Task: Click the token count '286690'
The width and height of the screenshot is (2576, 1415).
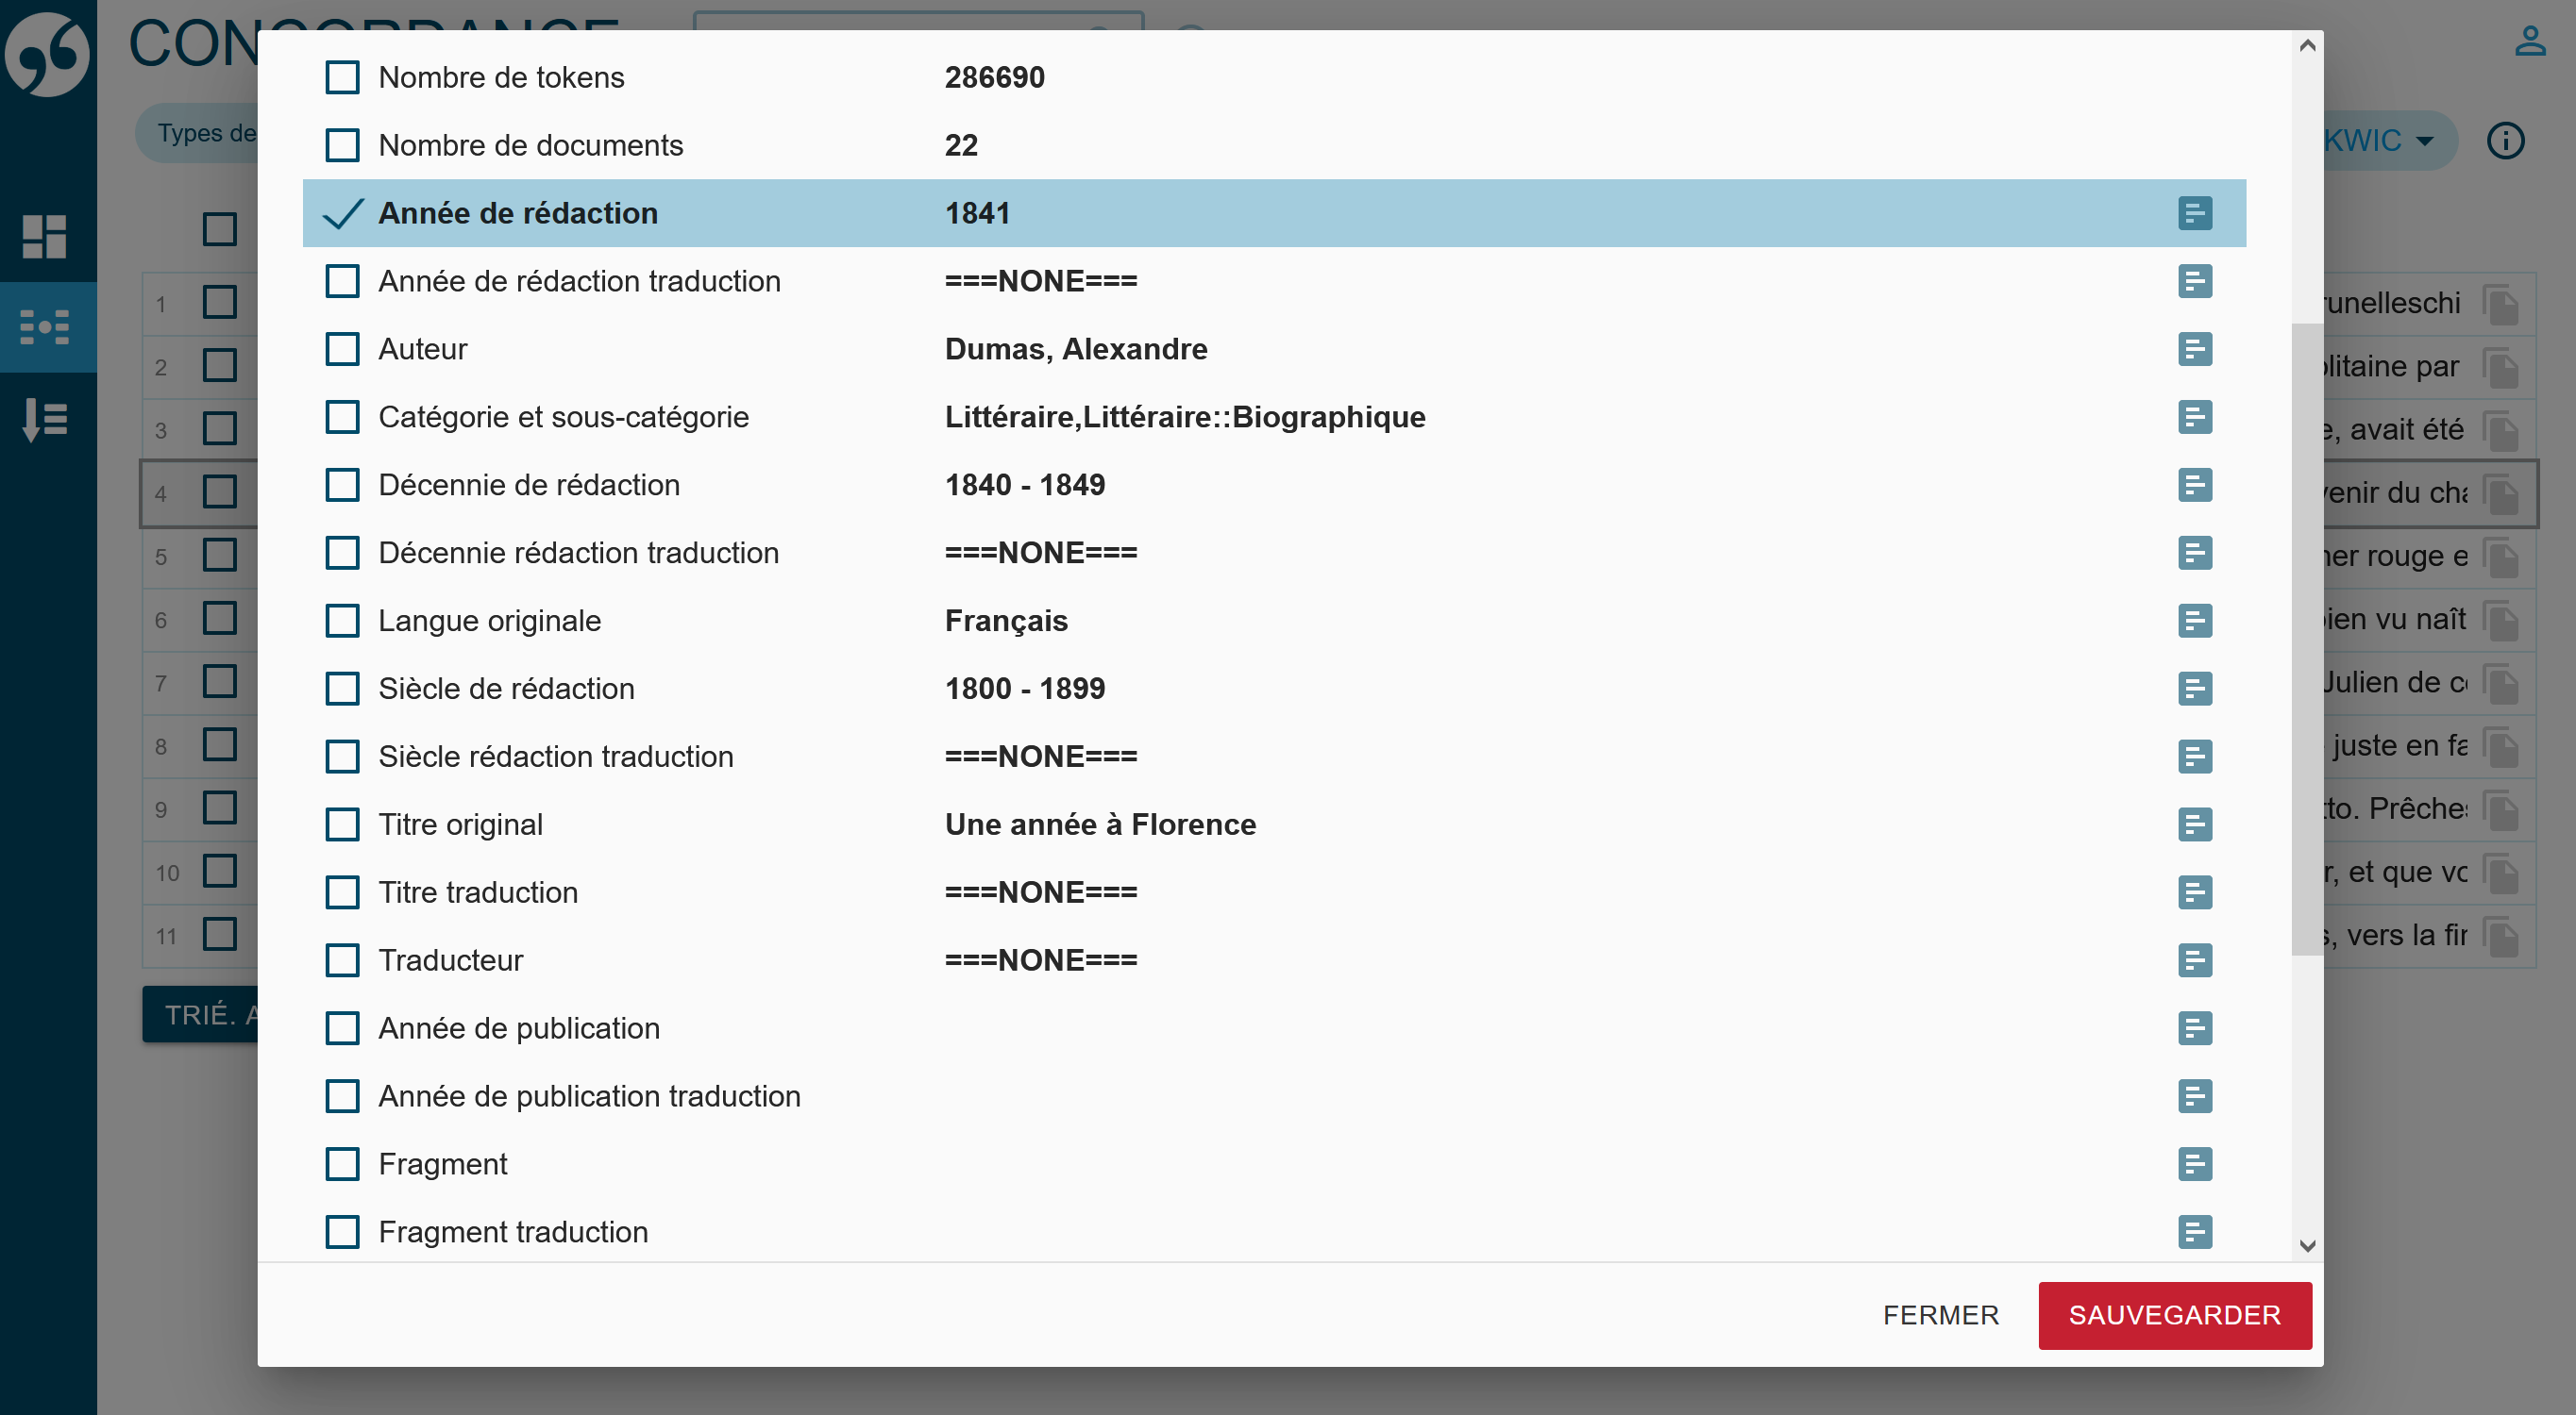Action: click(994, 77)
